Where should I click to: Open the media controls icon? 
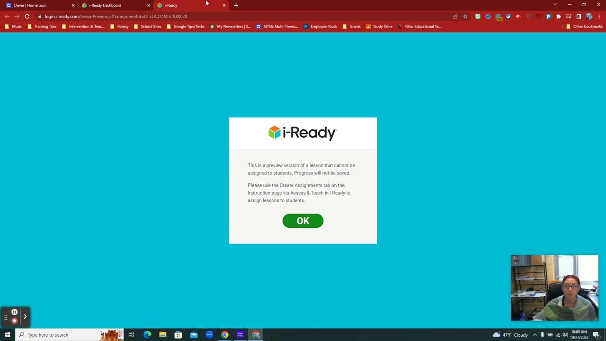pyautogui.click(x=569, y=17)
